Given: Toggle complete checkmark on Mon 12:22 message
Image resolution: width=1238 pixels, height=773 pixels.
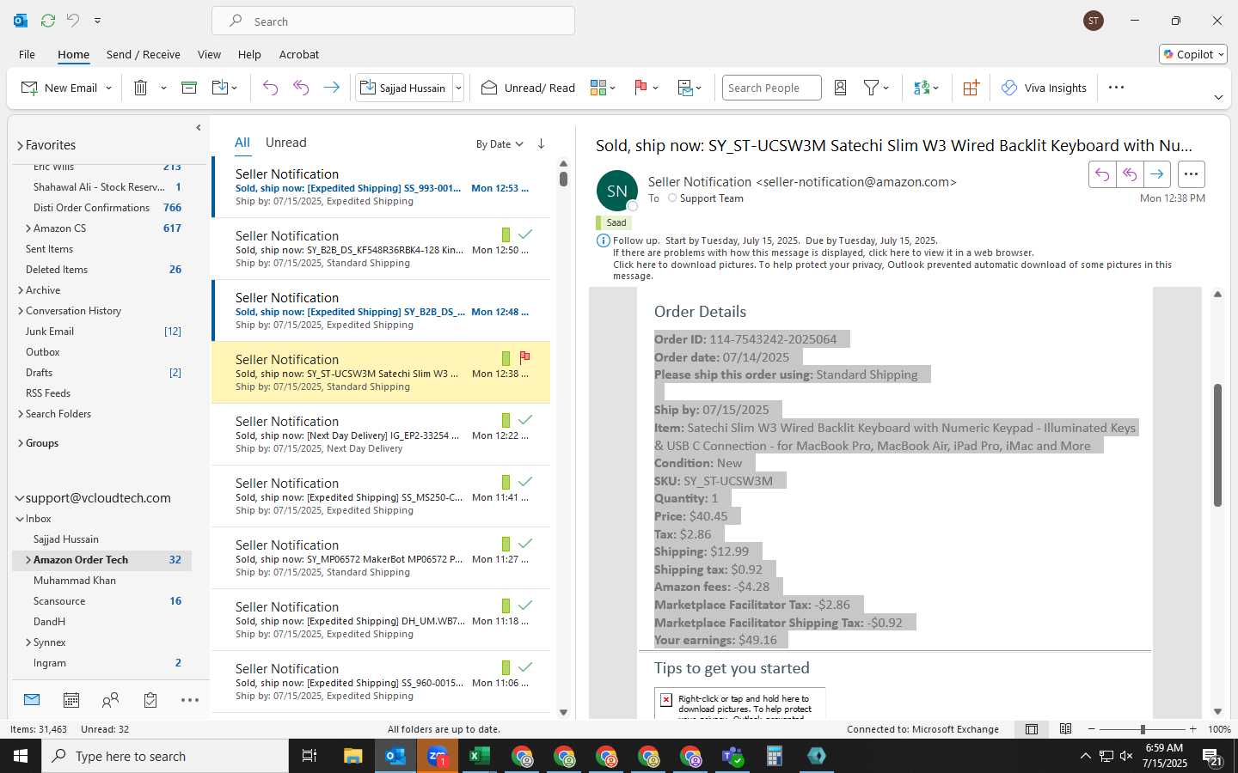Looking at the screenshot, I should [x=525, y=419].
